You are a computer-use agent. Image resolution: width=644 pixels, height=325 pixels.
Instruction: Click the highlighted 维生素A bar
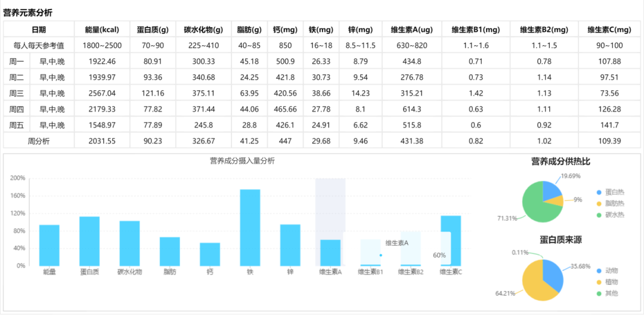(x=330, y=252)
